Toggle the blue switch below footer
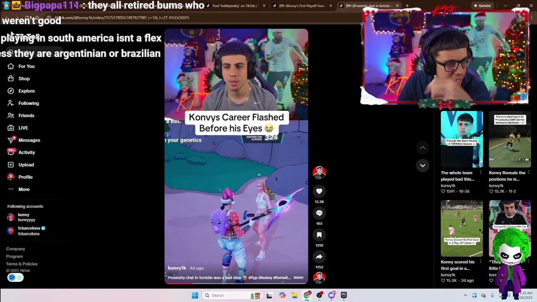 coord(15,277)
